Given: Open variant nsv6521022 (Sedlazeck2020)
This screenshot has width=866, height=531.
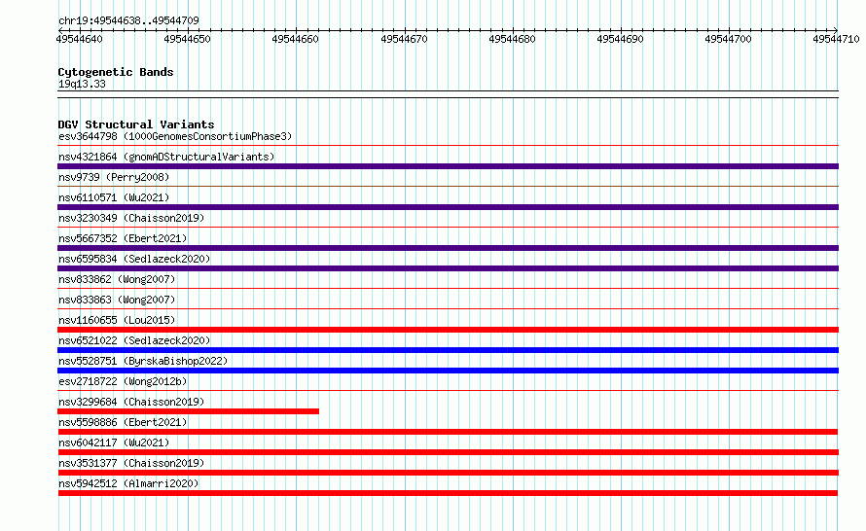Looking at the screenshot, I should tap(134, 340).
